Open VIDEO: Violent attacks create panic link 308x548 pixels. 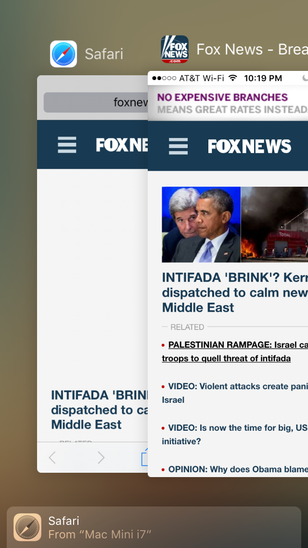pyautogui.click(x=235, y=393)
